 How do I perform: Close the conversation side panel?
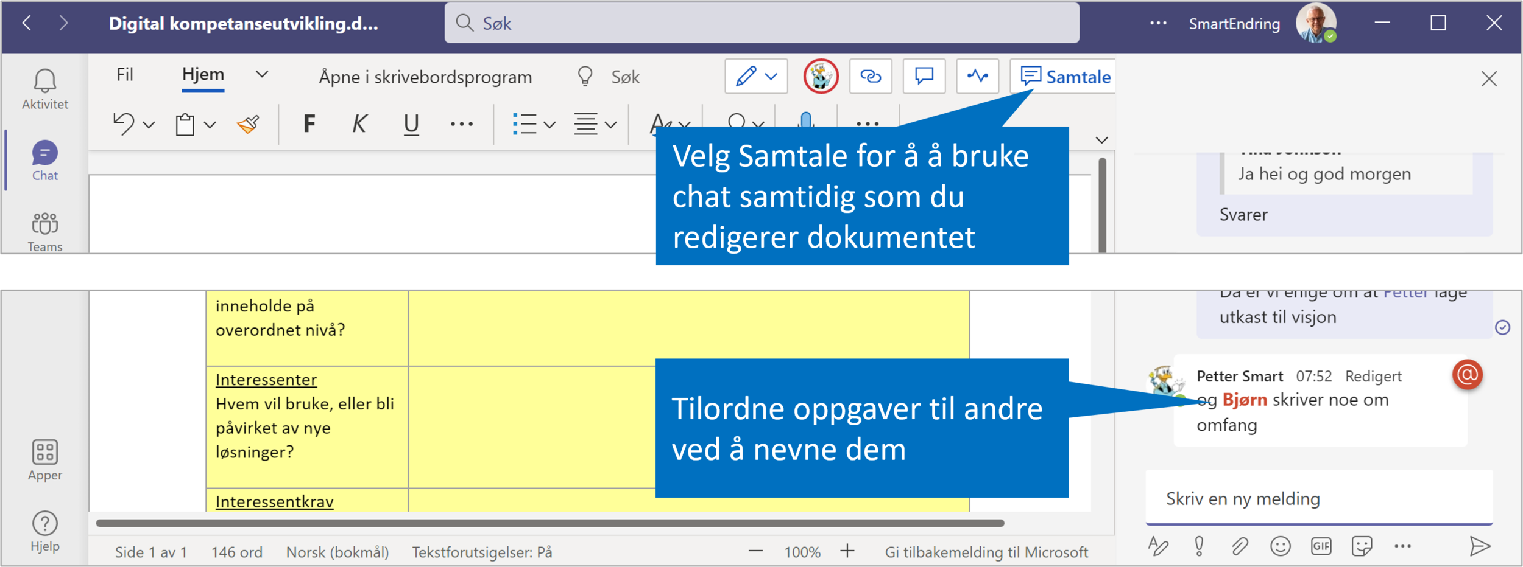coord(1489,78)
